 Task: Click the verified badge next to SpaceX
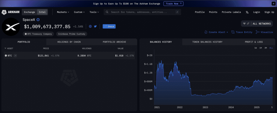38,20
